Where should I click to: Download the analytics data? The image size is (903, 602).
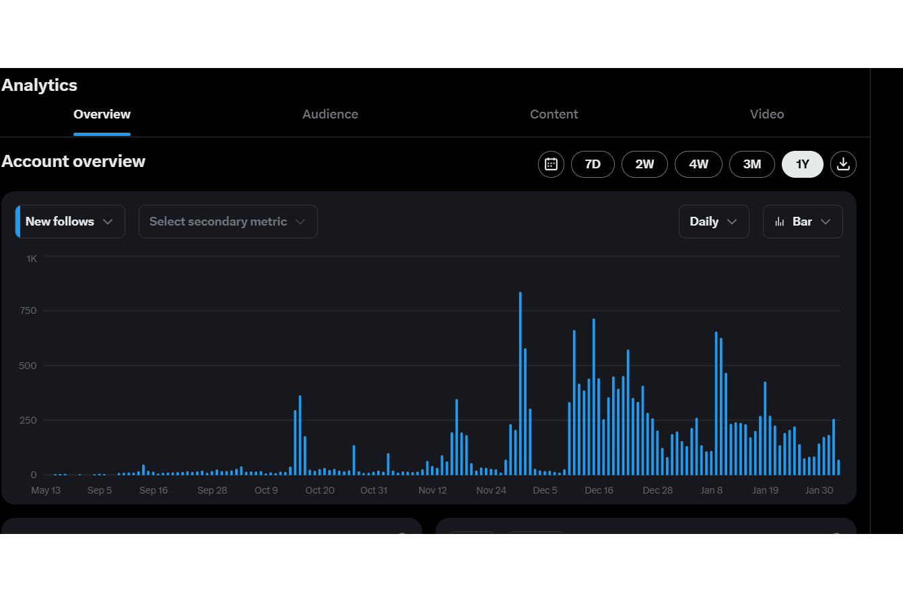[x=843, y=164]
